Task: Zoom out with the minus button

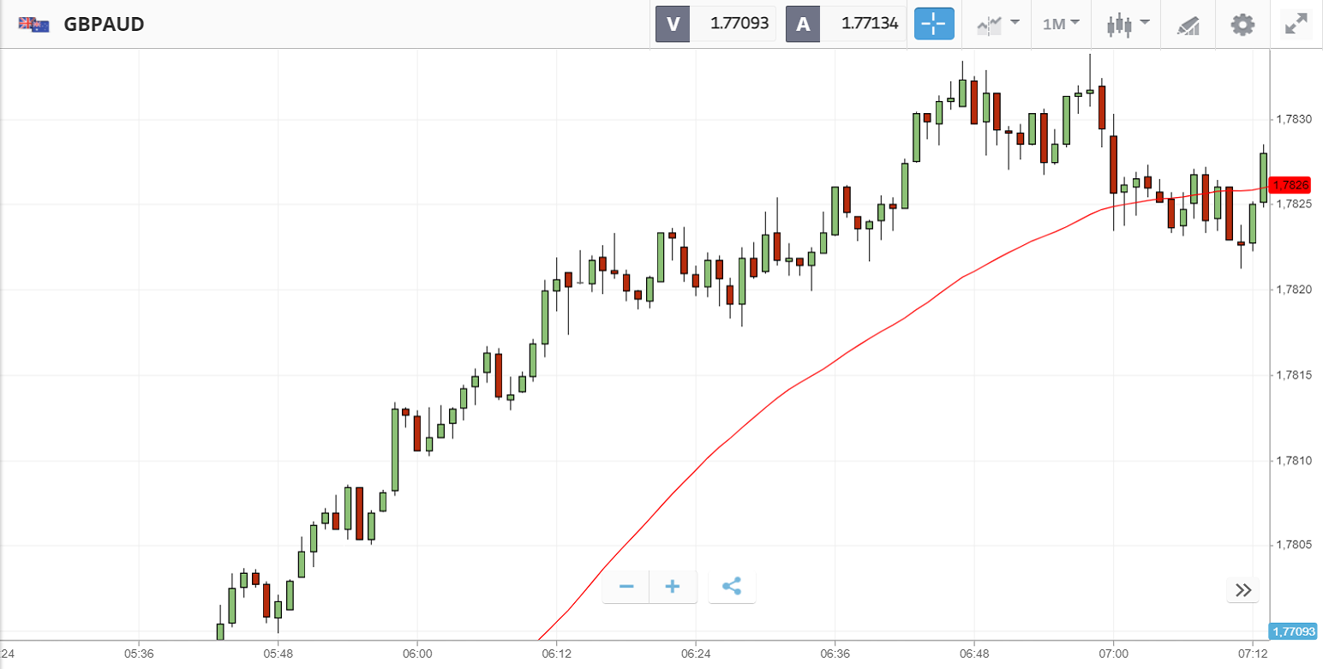Action: 626,587
